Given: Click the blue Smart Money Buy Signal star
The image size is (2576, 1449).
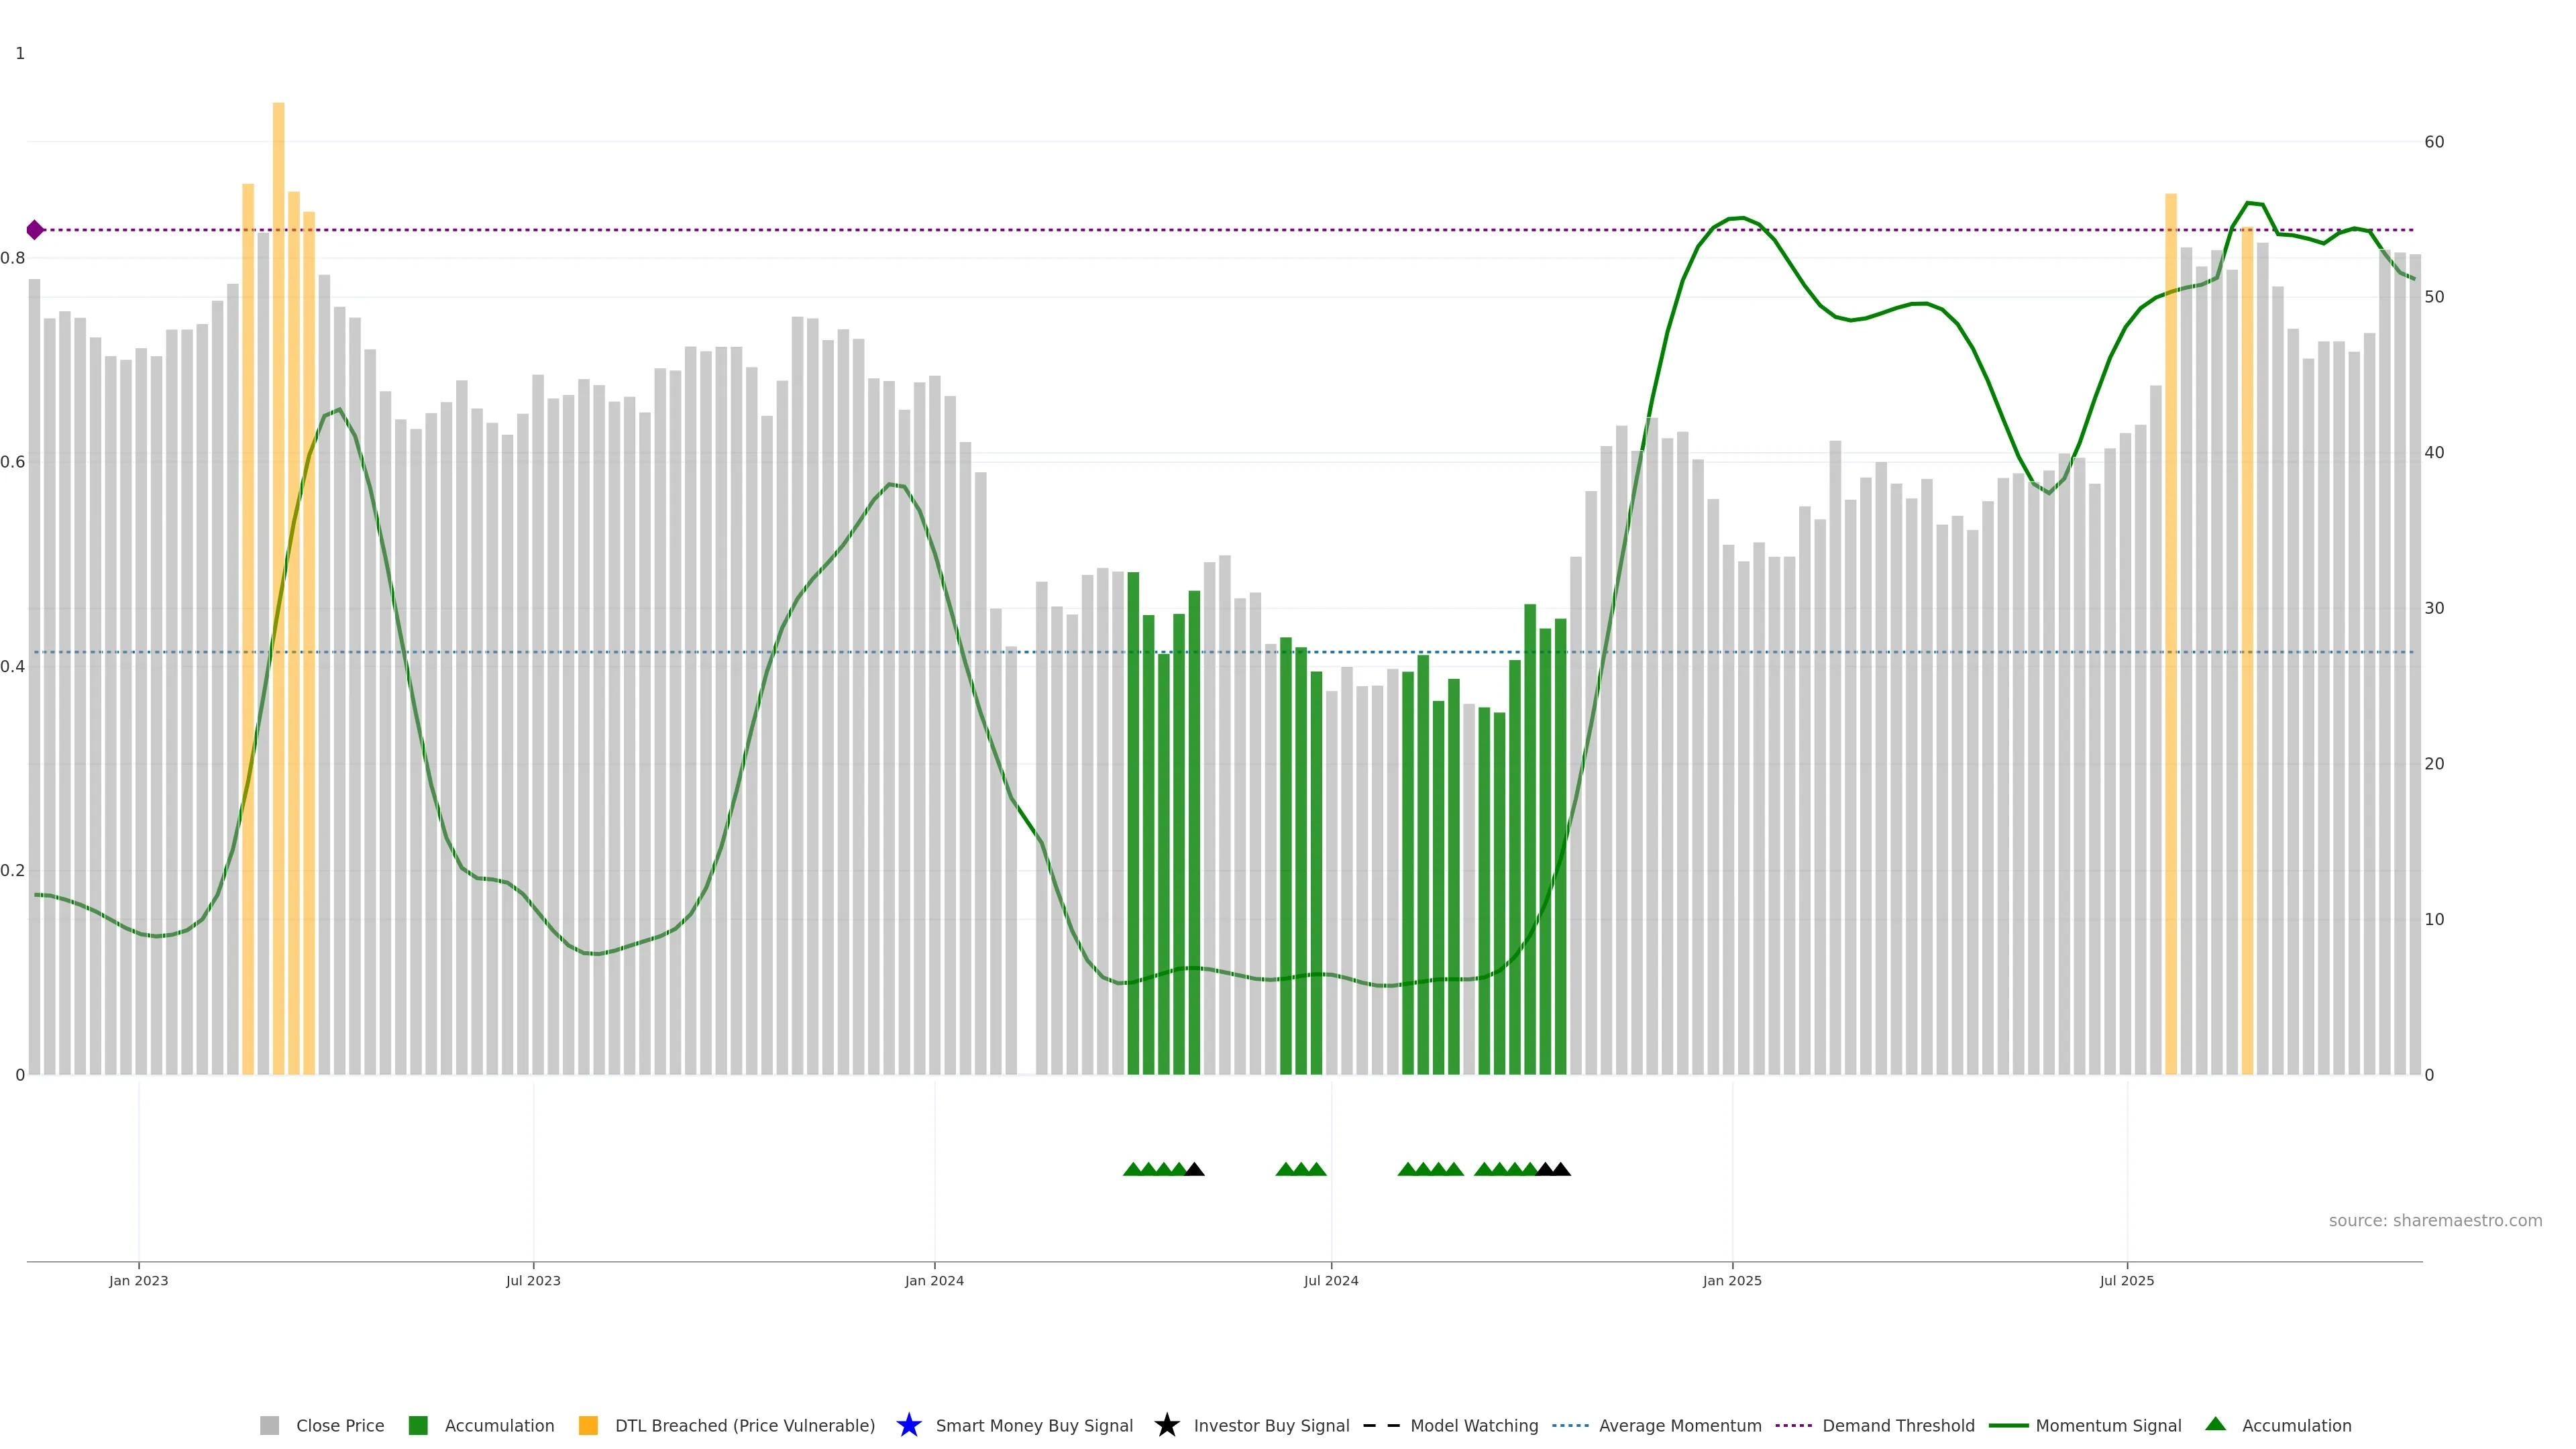Looking at the screenshot, I should pos(908,1425).
